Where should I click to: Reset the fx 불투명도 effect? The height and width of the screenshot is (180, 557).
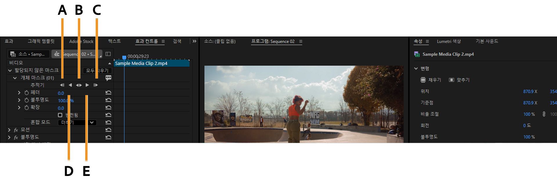(x=108, y=137)
